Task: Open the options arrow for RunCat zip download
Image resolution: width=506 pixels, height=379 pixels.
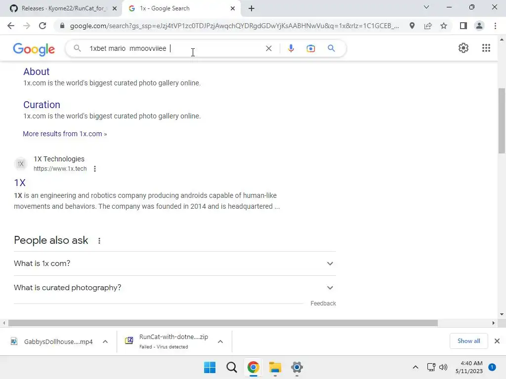Action: 220,341
